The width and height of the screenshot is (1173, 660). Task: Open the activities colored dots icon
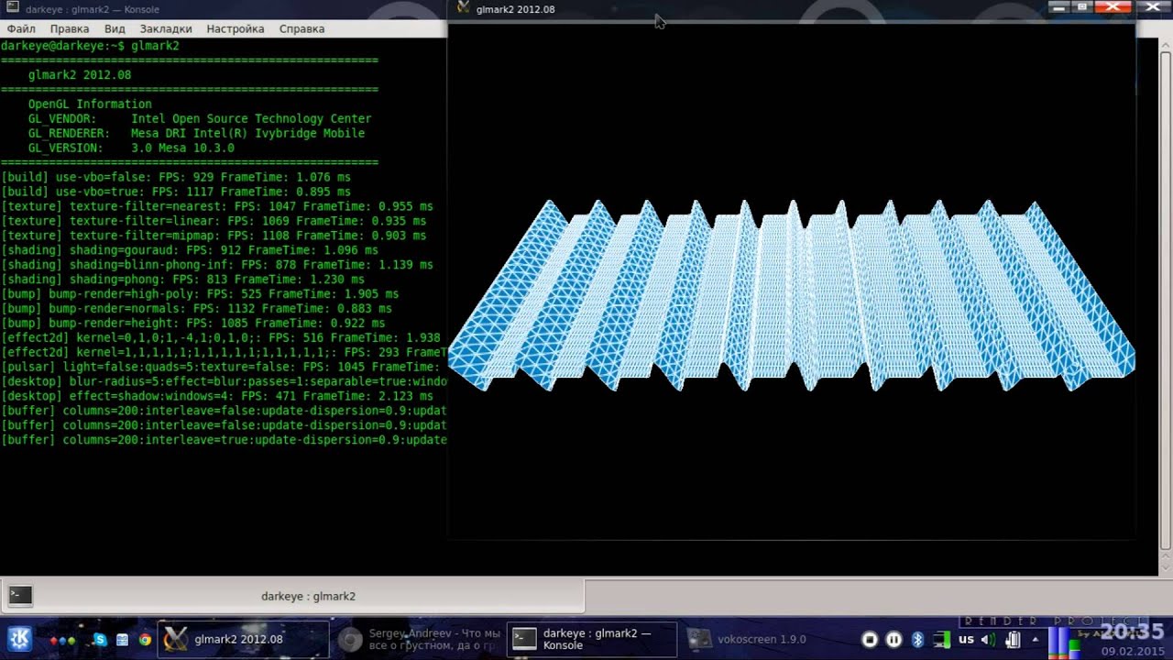[x=63, y=640]
